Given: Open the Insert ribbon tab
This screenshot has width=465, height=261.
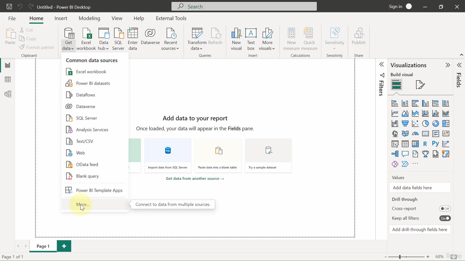Looking at the screenshot, I should [x=61, y=18].
